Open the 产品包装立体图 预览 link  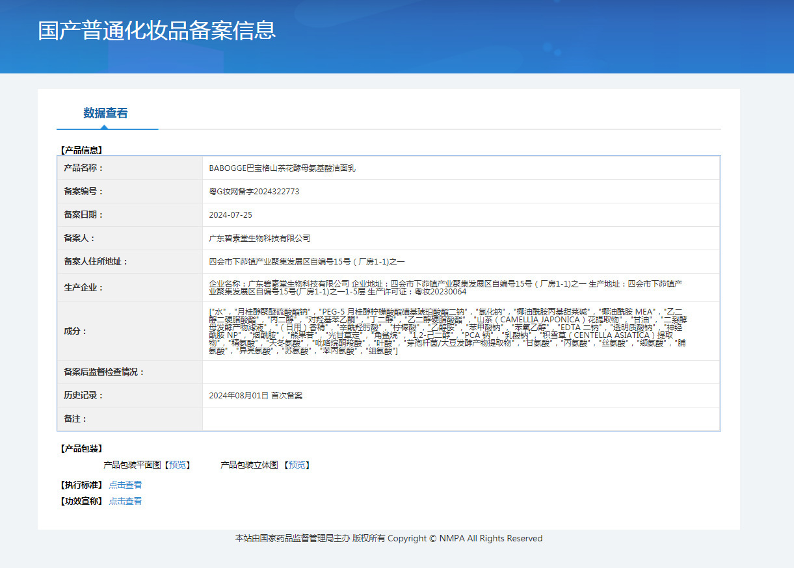297,465
